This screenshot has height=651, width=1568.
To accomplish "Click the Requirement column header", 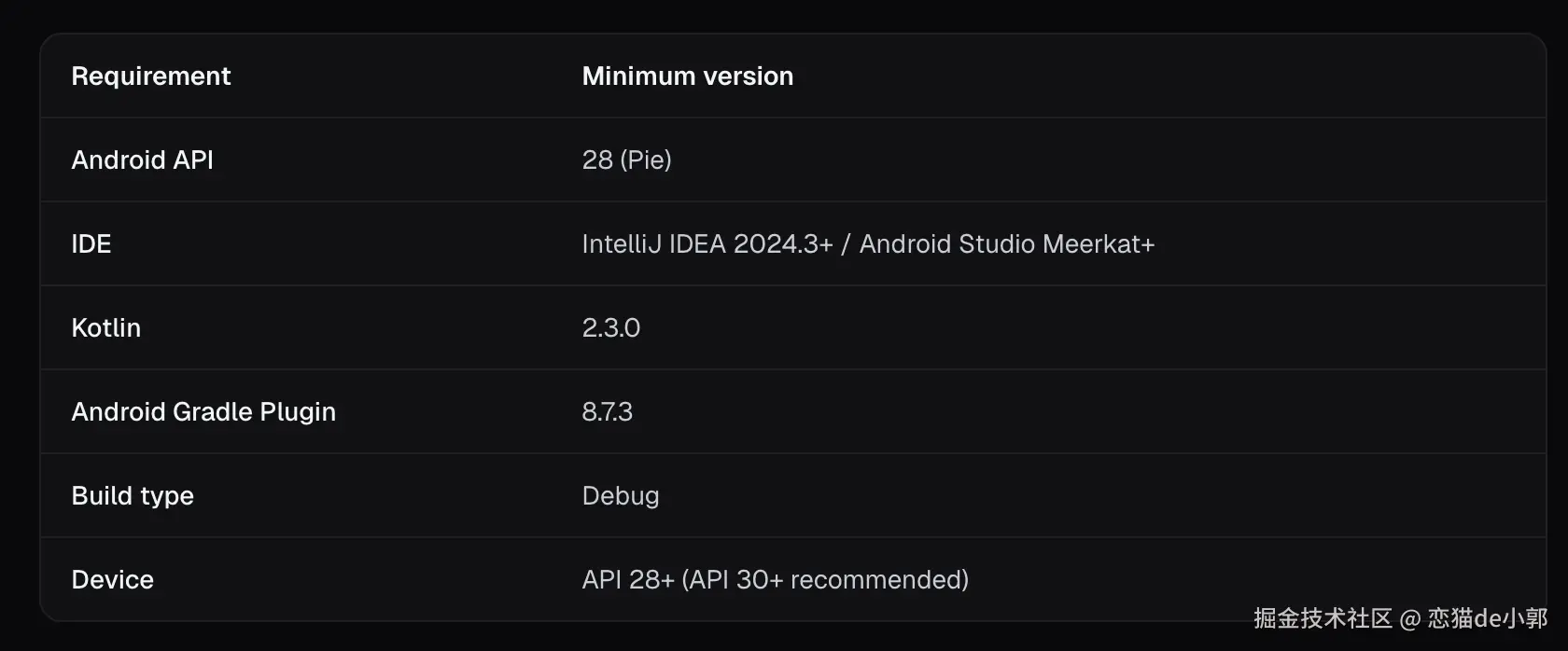I will [150, 76].
